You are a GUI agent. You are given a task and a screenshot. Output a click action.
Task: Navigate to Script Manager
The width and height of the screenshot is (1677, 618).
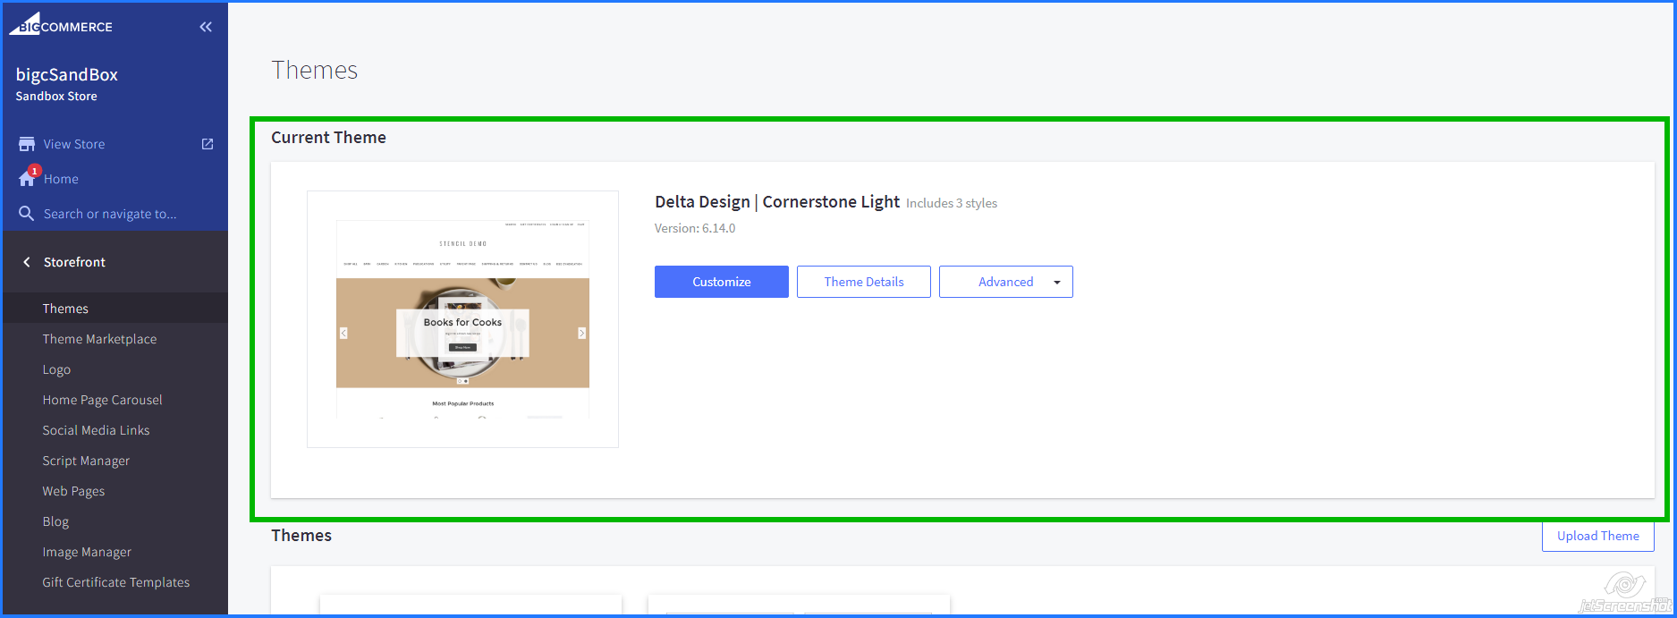86,461
